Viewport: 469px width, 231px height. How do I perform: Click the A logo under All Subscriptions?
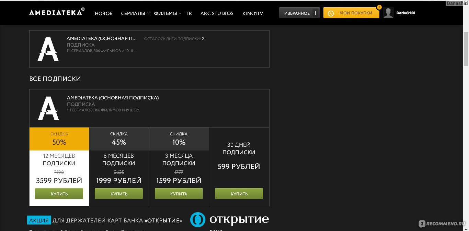(48, 108)
